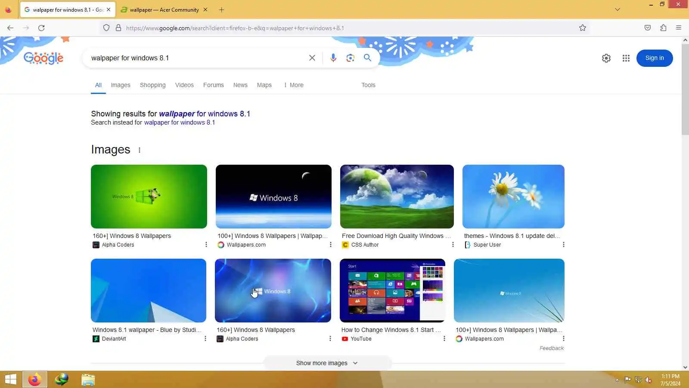689x388 pixels.
Task: Open three-dot menu for DeviantArt result
Action: tap(205, 338)
